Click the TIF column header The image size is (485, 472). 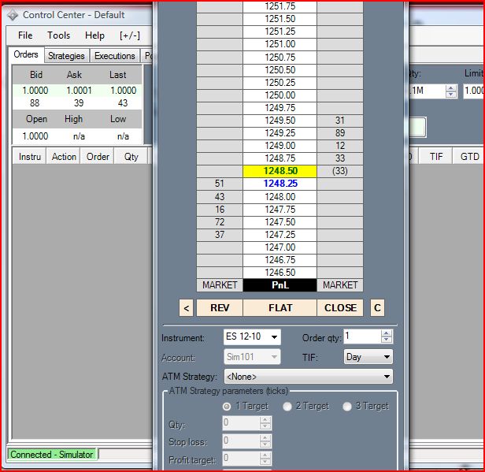click(x=436, y=157)
